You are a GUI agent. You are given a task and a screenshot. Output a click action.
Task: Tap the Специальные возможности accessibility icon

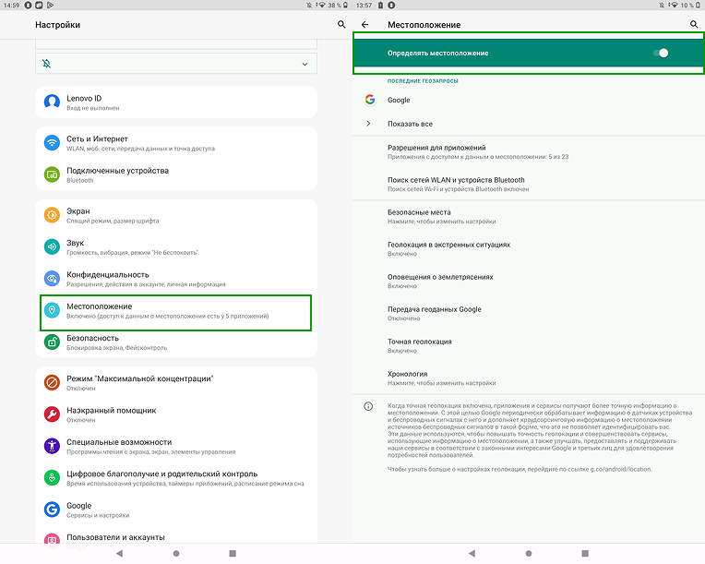click(52, 446)
